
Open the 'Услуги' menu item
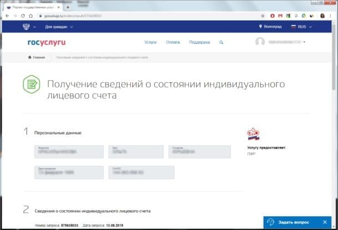[150, 42]
